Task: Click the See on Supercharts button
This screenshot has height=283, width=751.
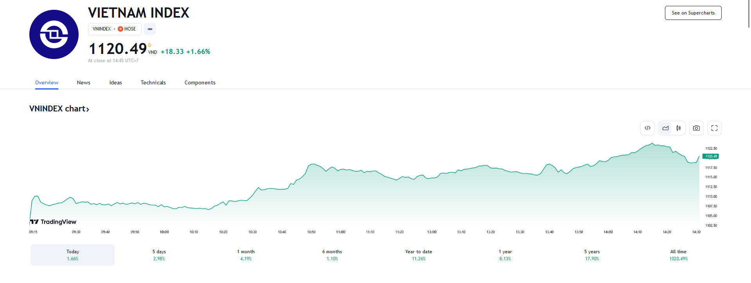Action: pos(693,13)
